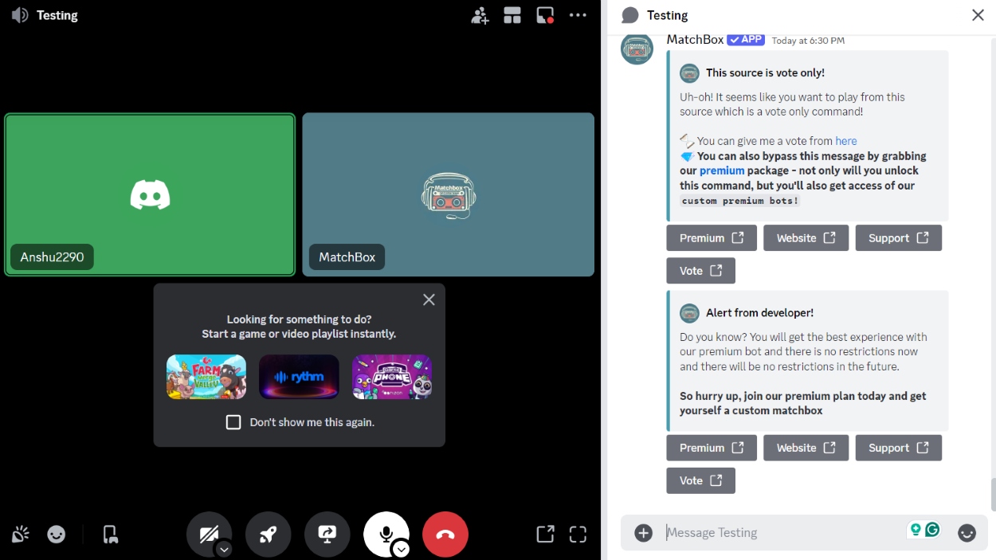The height and width of the screenshot is (560, 996).
Task: Expand camera options with its chevron
Action: point(224,549)
